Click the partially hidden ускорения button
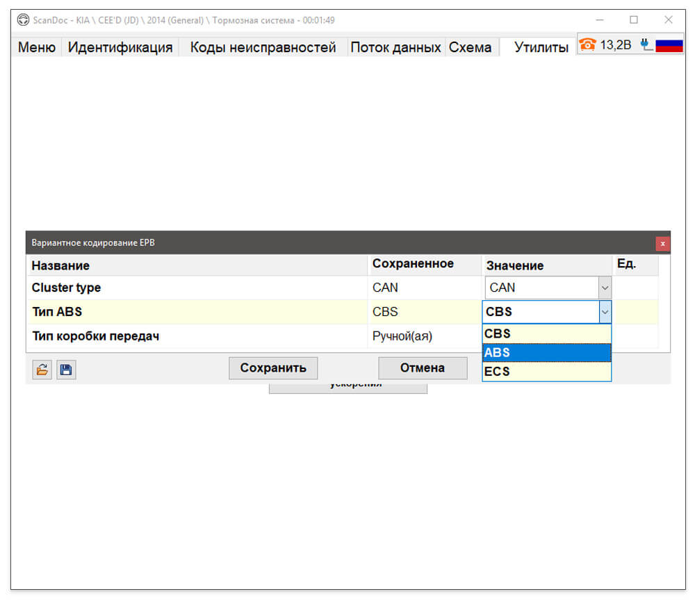 (348, 388)
